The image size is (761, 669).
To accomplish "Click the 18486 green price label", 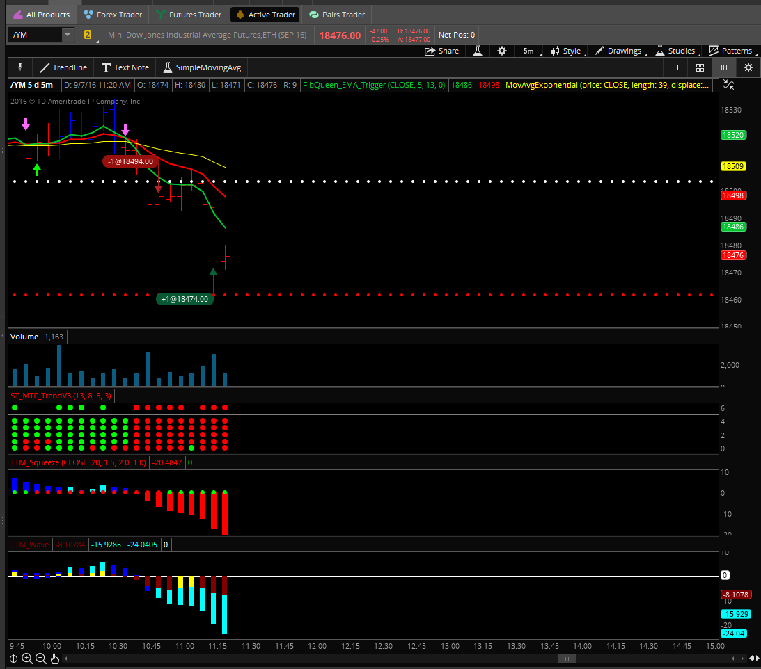I will point(733,227).
